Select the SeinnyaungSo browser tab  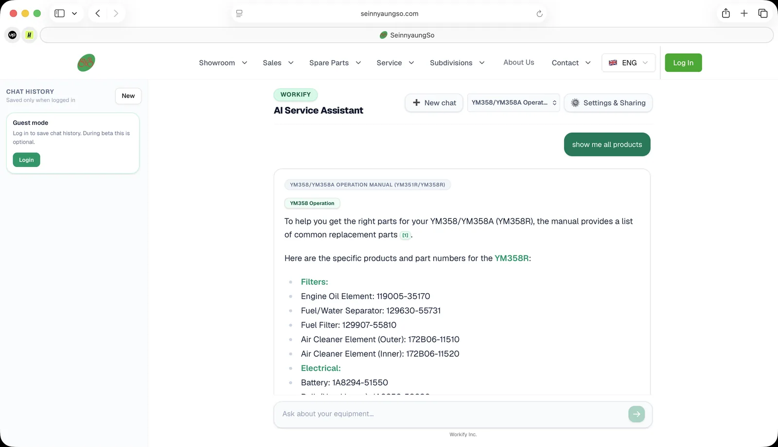407,35
